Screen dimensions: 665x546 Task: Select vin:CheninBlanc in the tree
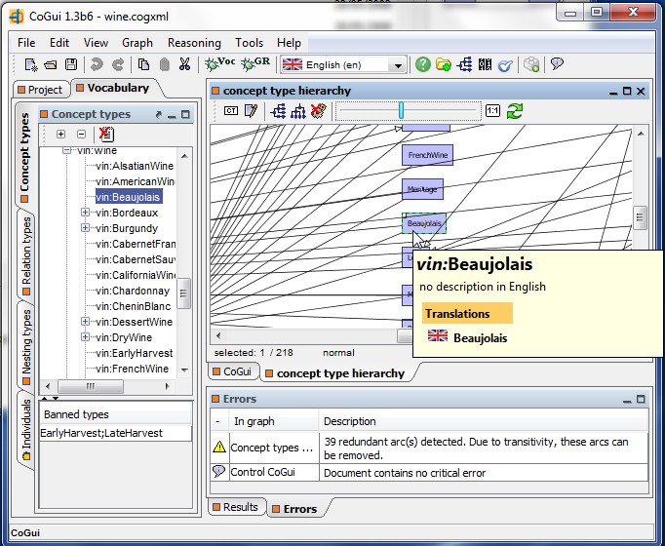pyautogui.click(x=134, y=306)
